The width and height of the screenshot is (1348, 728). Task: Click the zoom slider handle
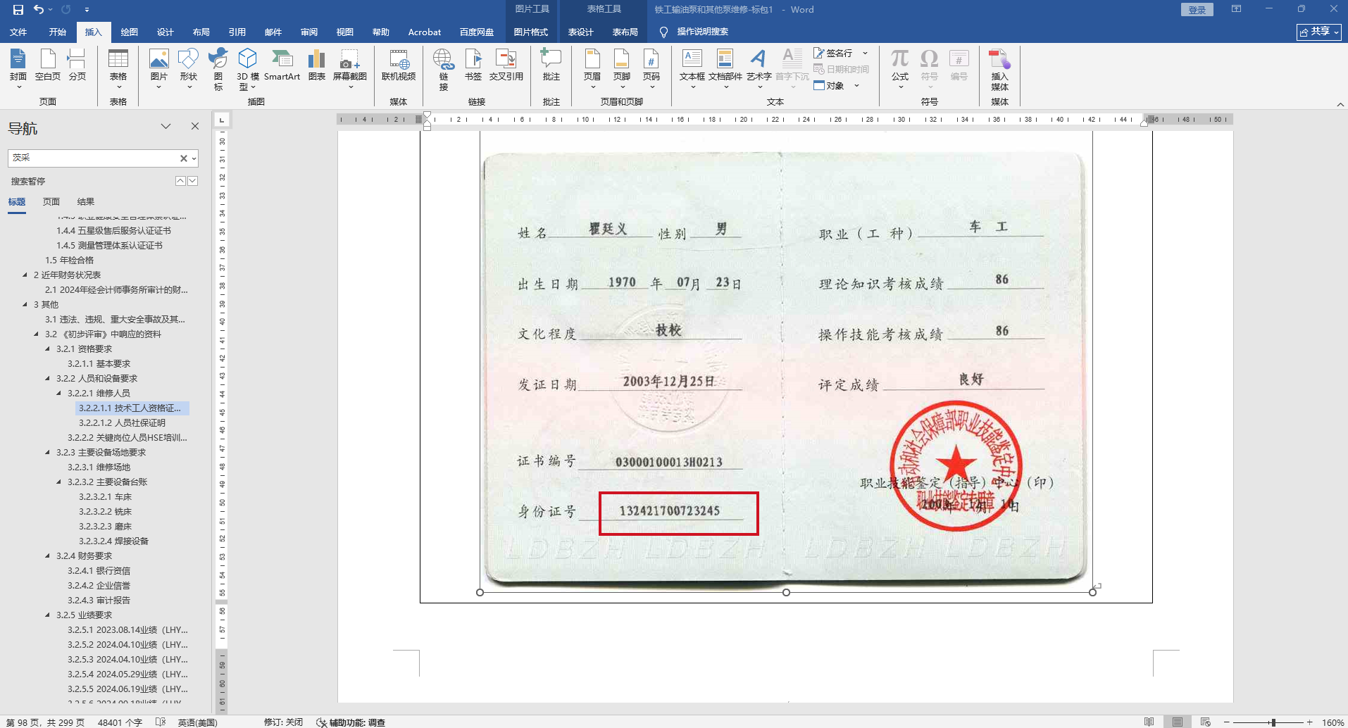pos(1273,722)
